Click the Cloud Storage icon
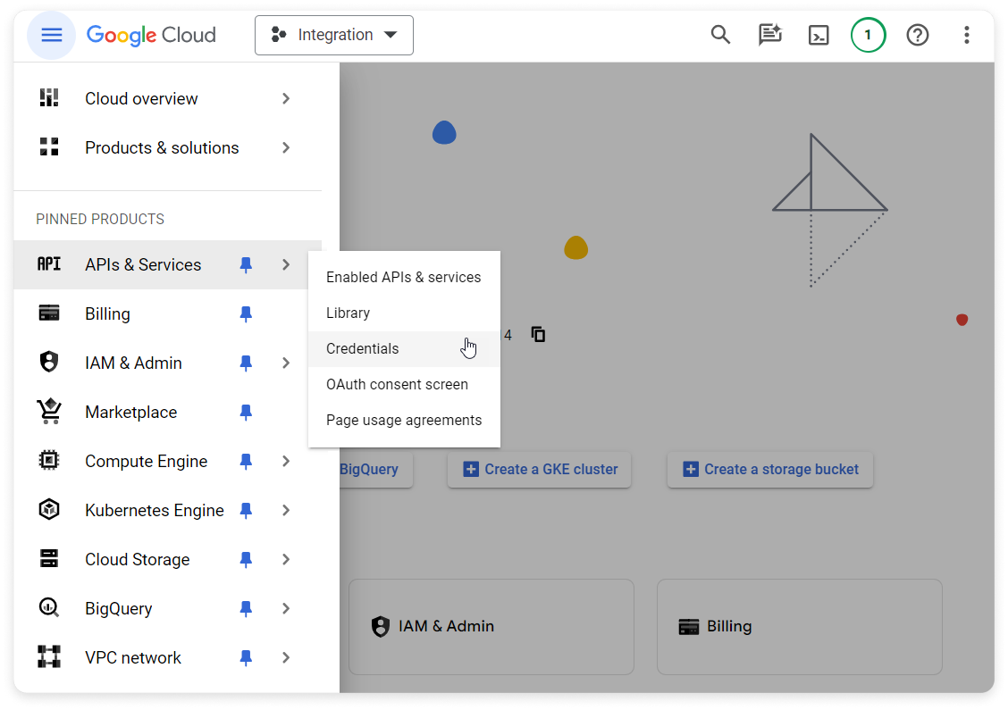This screenshot has width=1008, height=710. pyautogui.click(x=49, y=558)
